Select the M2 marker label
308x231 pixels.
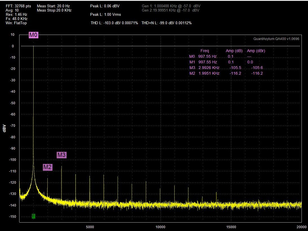[x=48, y=167]
